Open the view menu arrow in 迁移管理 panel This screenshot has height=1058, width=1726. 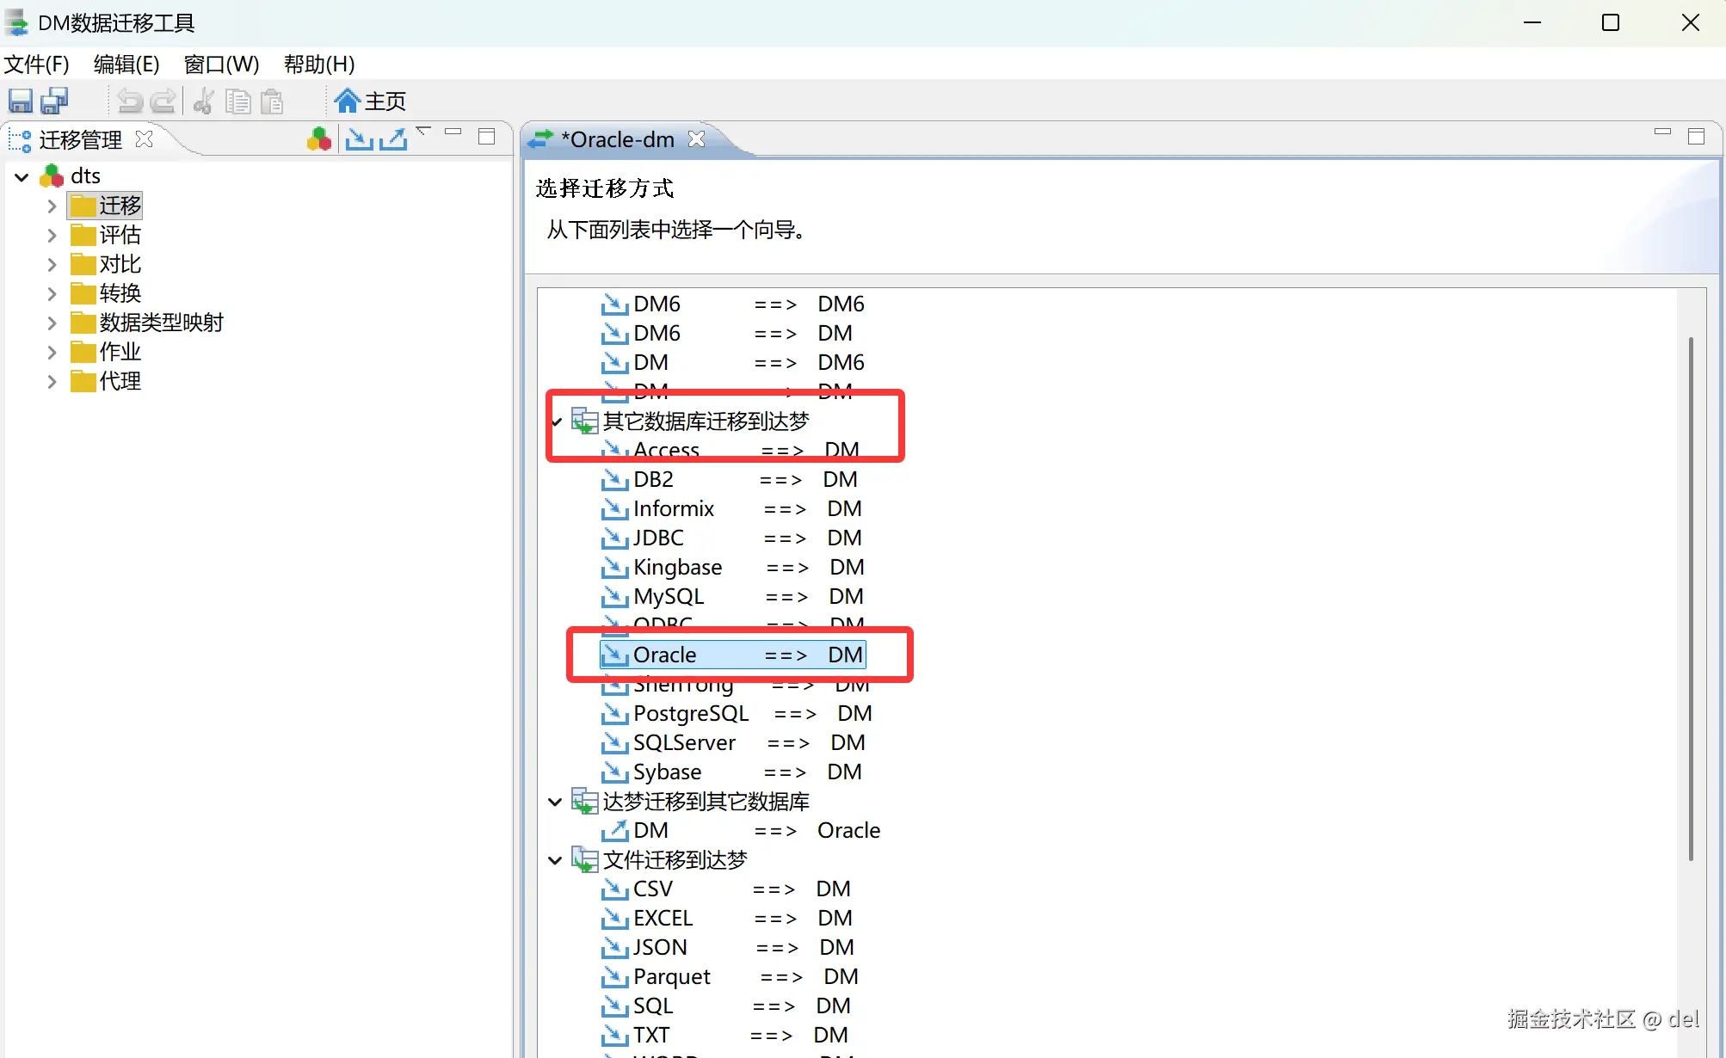423,132
